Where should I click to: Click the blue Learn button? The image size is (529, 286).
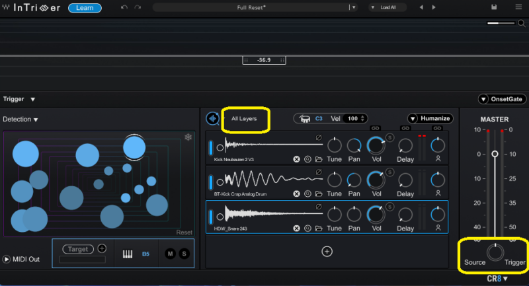click(x=85, y=8)
